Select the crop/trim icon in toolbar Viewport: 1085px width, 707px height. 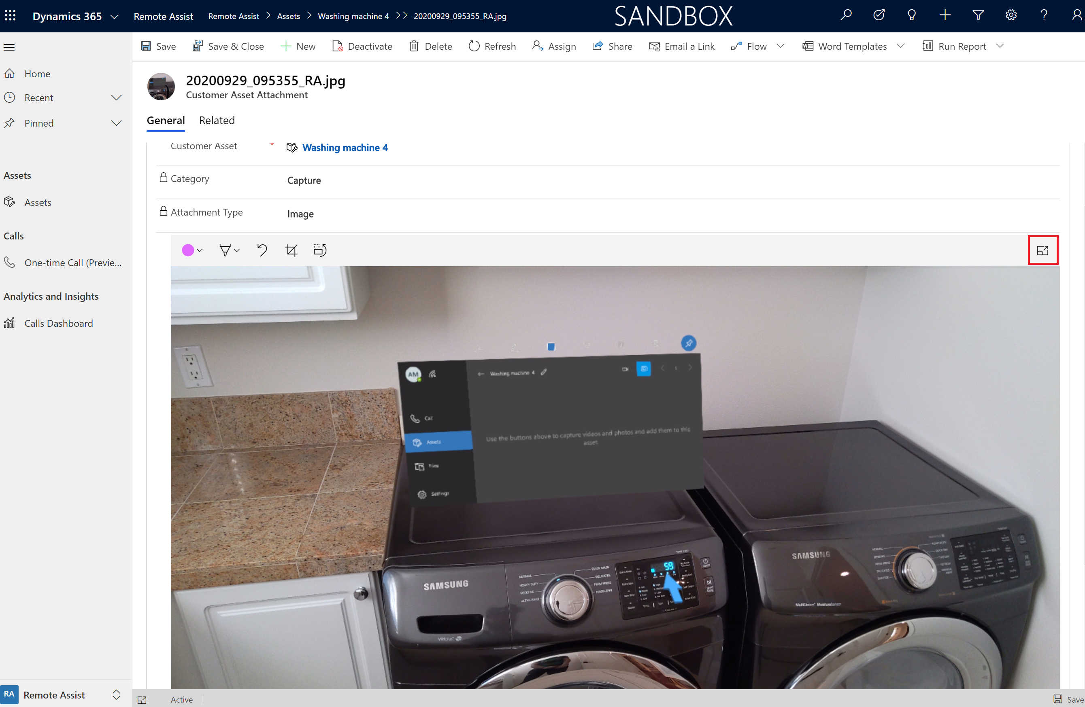(292, 250)
